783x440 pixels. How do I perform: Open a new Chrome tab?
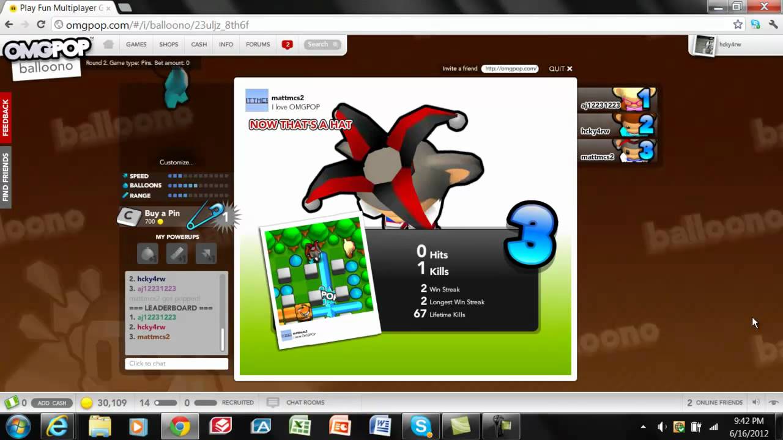125,8
